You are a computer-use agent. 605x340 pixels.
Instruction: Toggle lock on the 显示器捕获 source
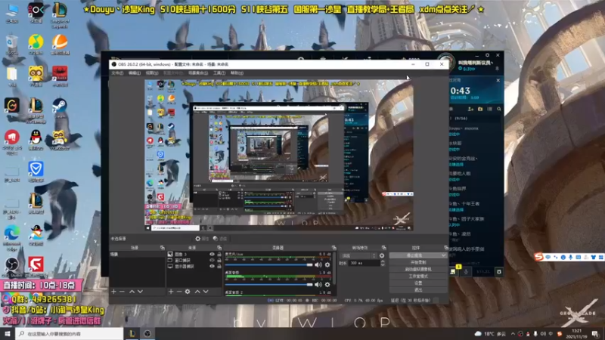(219, 267)
